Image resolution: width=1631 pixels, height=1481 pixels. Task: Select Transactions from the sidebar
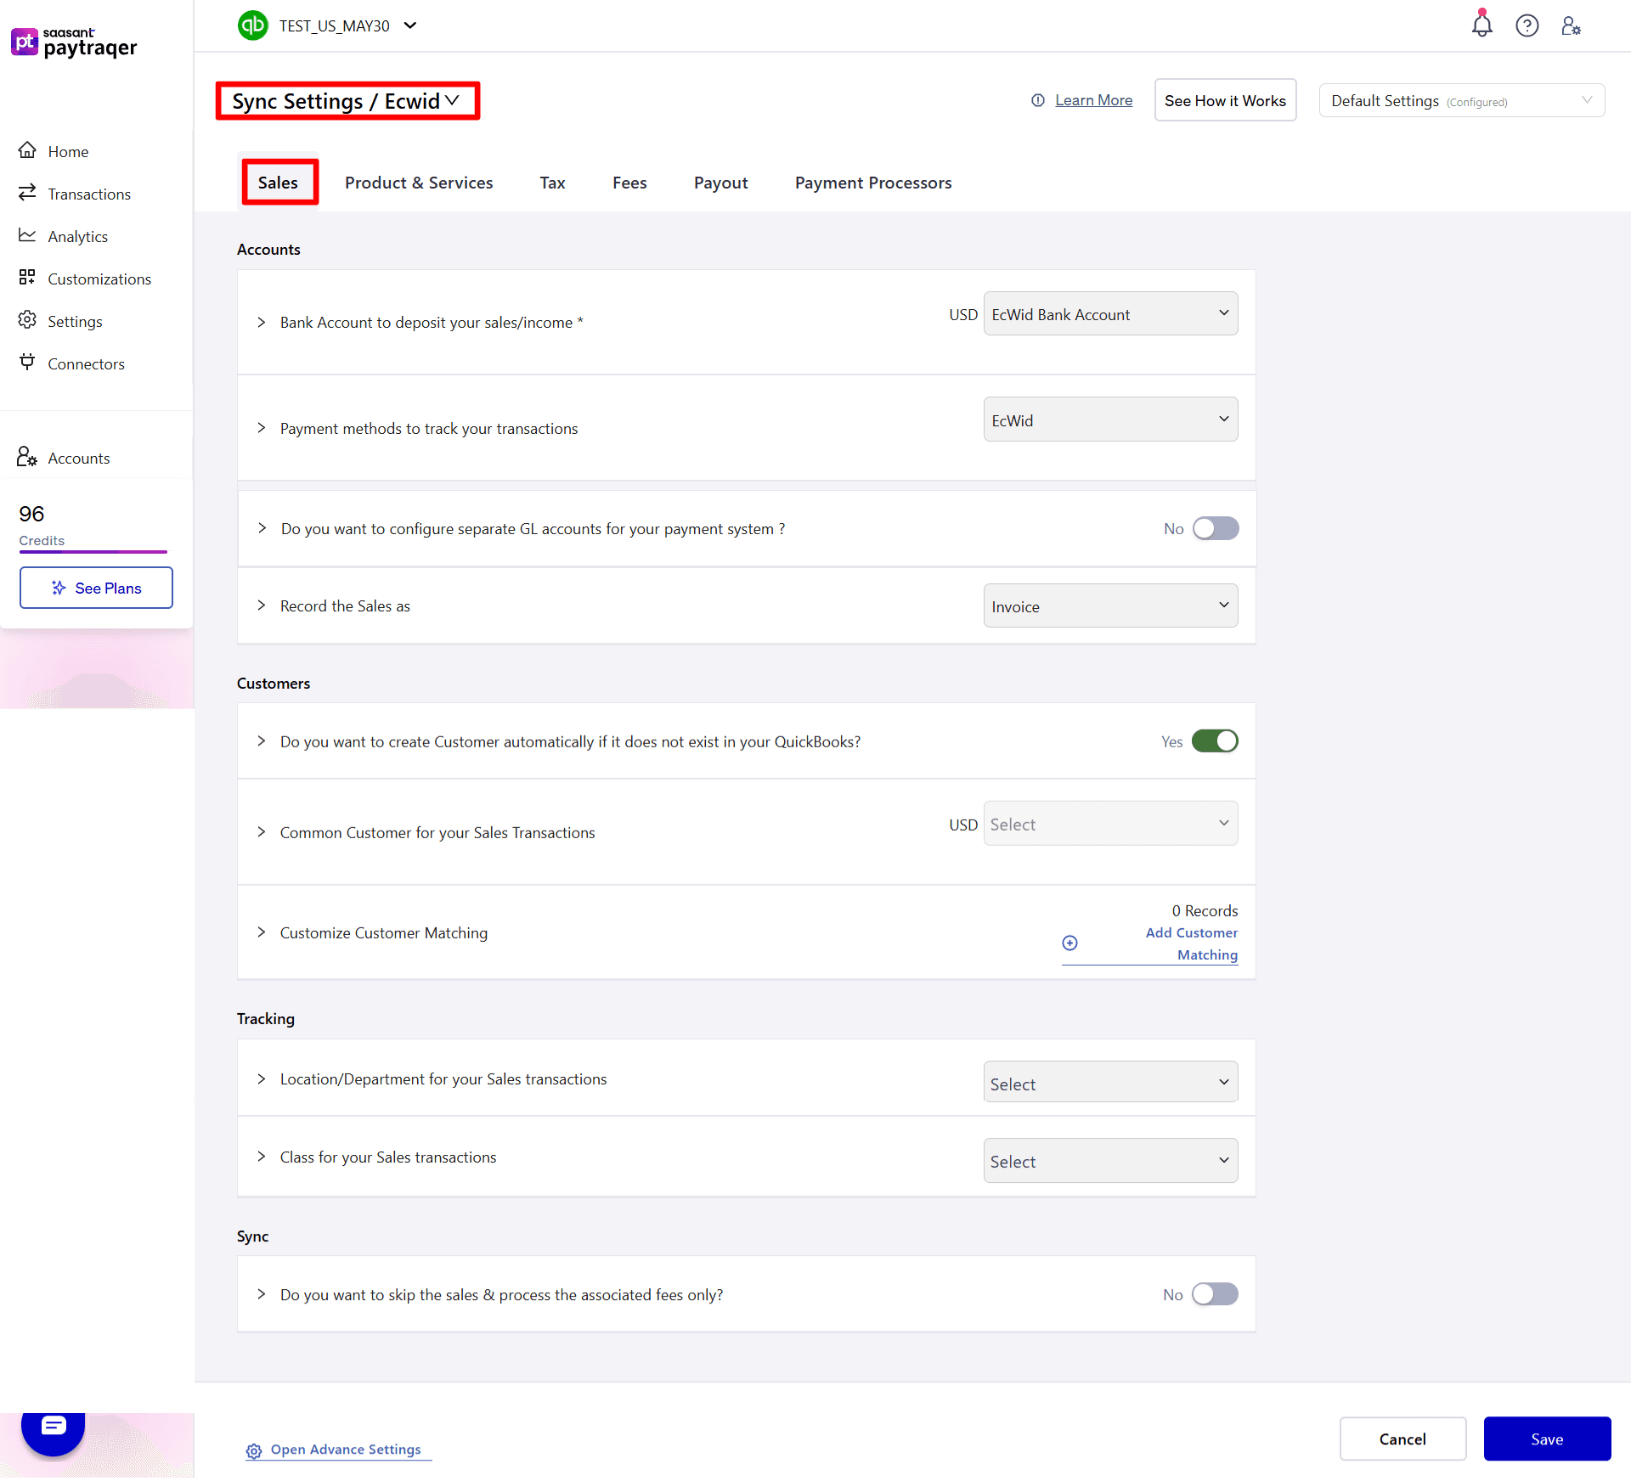click(x=88, y=194)
